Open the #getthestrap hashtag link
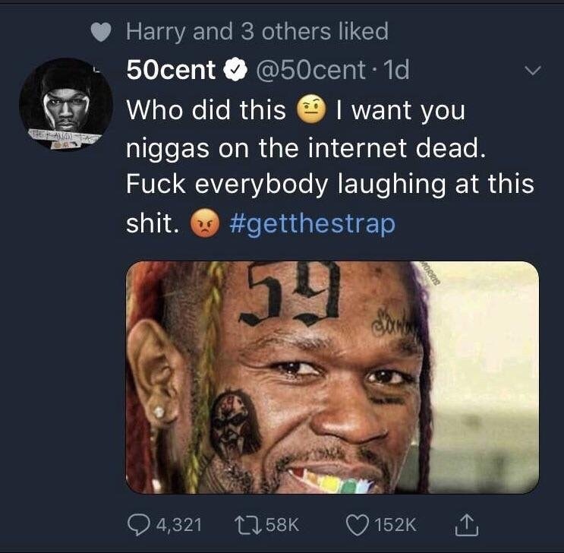 pyautogui.click(x=310, y=225)
